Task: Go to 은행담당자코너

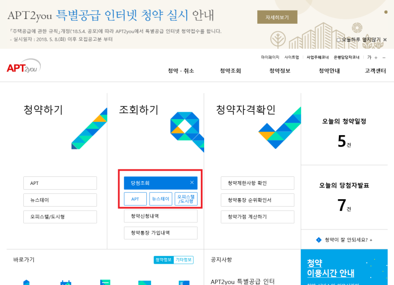Action: point(346,57)
